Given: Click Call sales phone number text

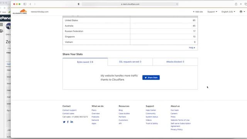Looking at the screenshot, I should tap(75, 117).
